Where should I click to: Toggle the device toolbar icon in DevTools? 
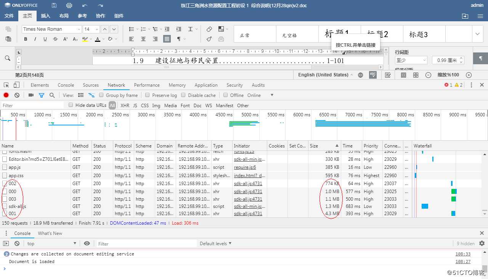tap(17, 85)
